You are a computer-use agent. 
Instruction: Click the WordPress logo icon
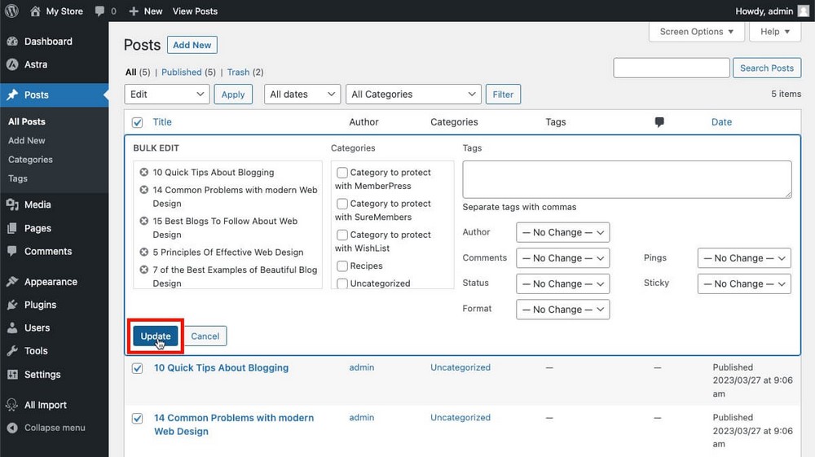tap(12, 11)
